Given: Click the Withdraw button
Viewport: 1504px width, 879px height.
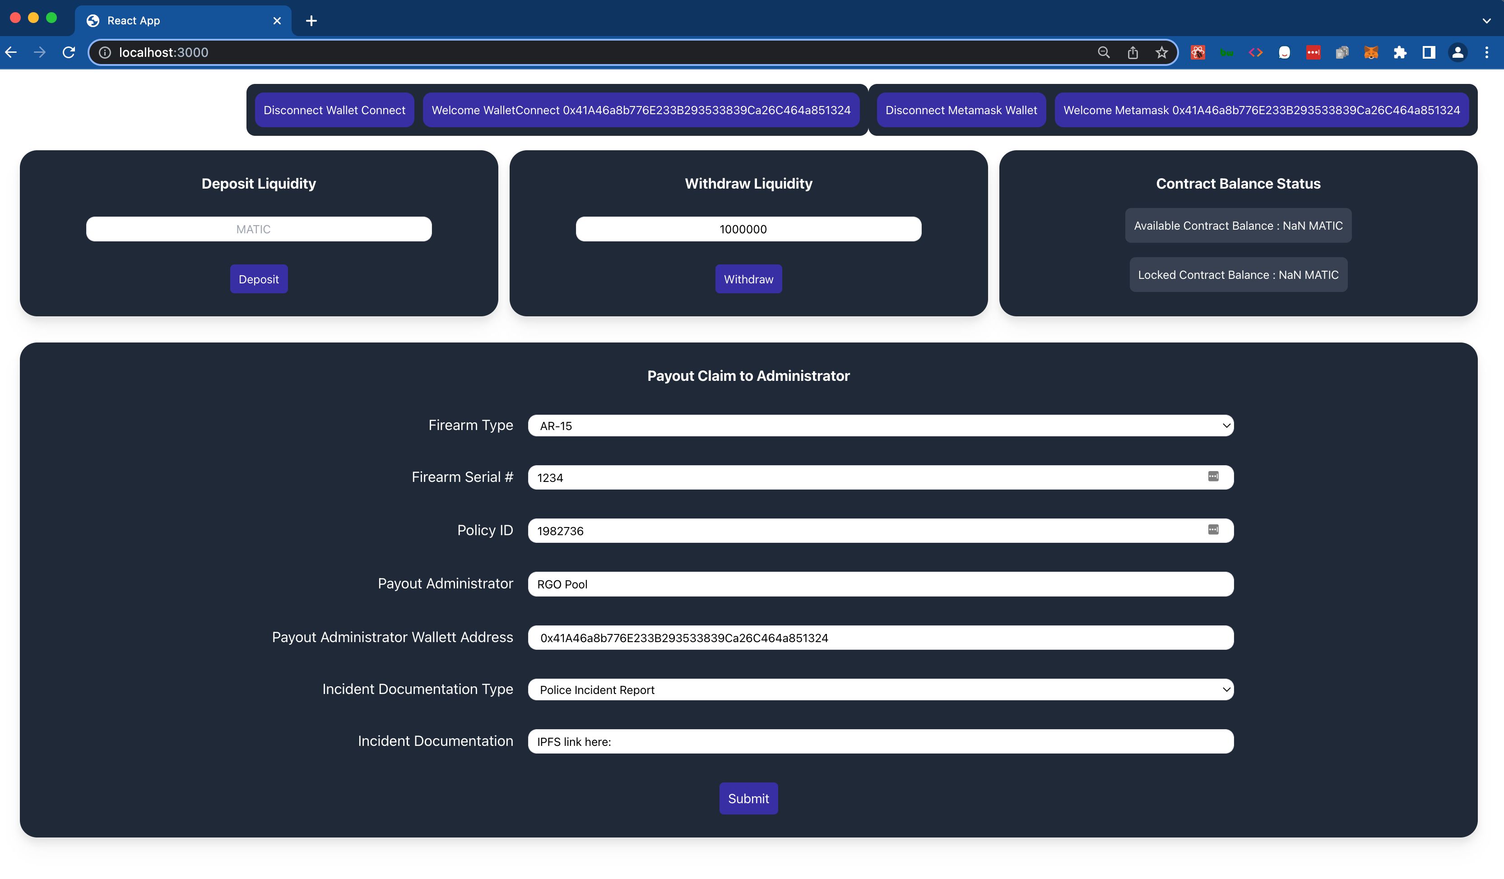Looking at the screenshot, I should [748, 279].
